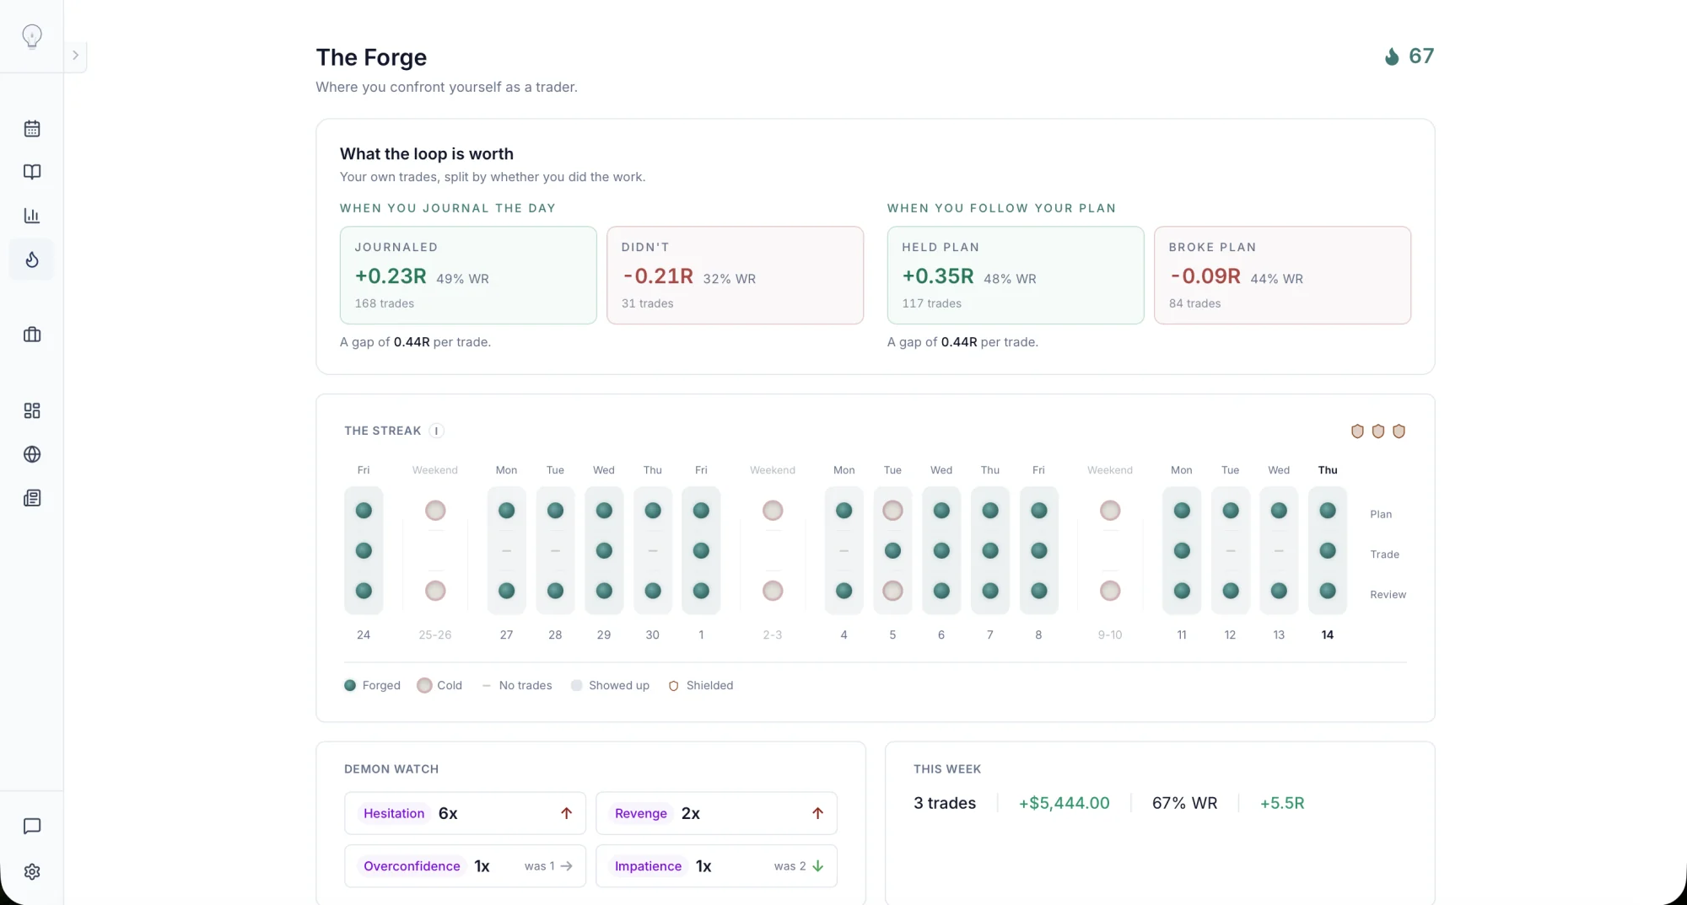Click the +$5,444.00 value in This Week

(1064, 803)
